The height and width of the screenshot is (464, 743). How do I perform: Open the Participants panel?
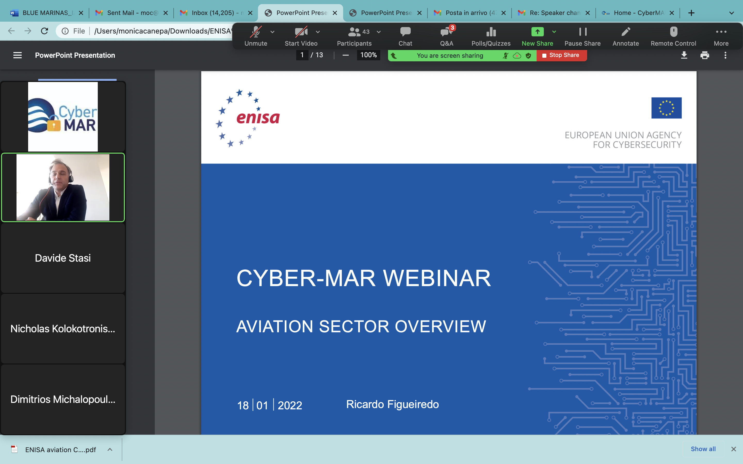pos(354,36)
